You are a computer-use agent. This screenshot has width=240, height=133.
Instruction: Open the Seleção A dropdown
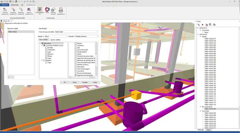click(56, 36)
